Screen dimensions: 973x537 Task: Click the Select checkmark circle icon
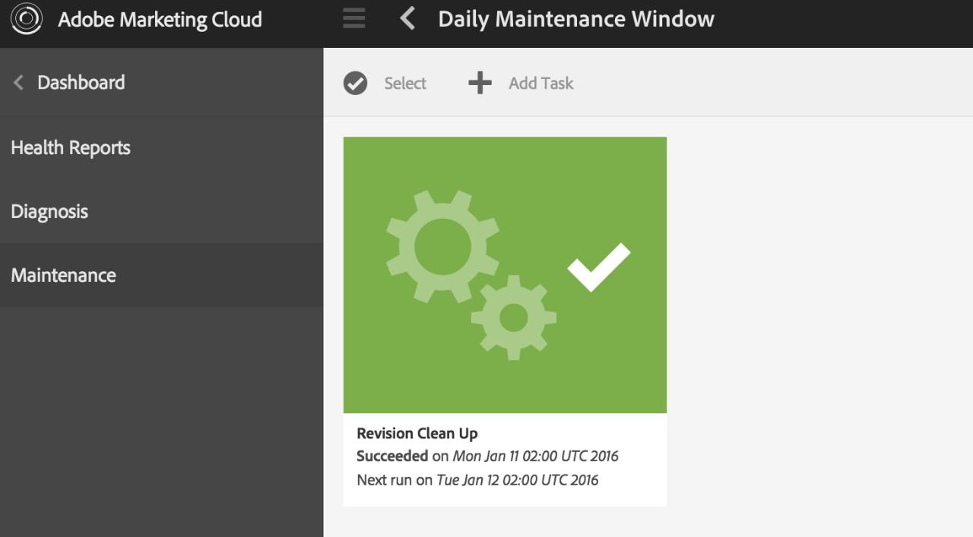(x=355, y=84)
